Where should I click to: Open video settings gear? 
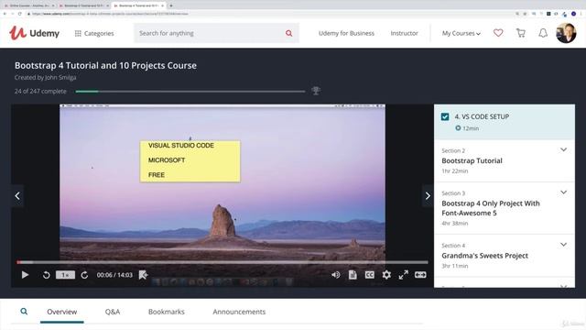click(x=386, y=275)
